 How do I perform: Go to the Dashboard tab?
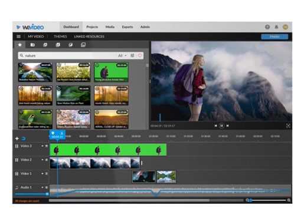coord(71,27)
